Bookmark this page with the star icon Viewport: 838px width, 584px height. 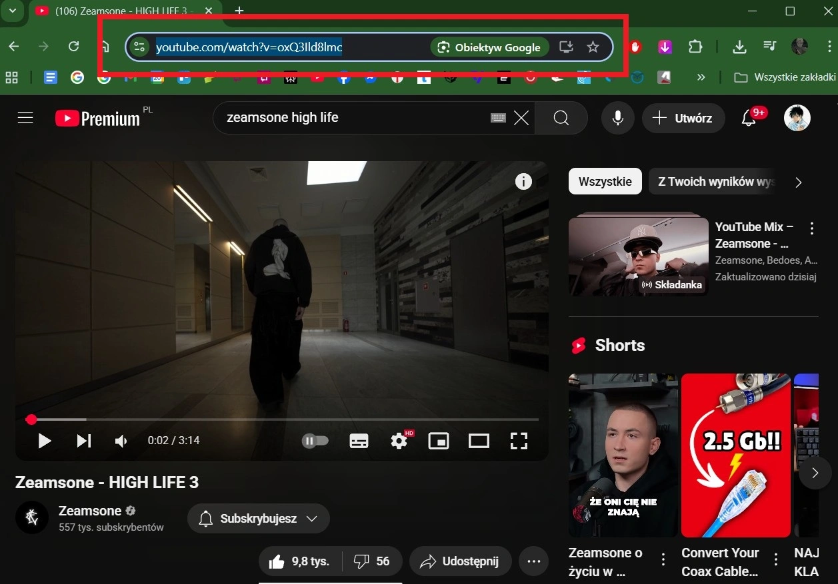[593, 47]
